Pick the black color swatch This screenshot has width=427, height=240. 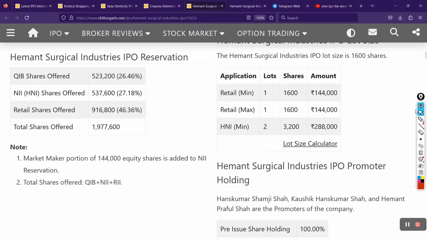[x=422, y=181]
